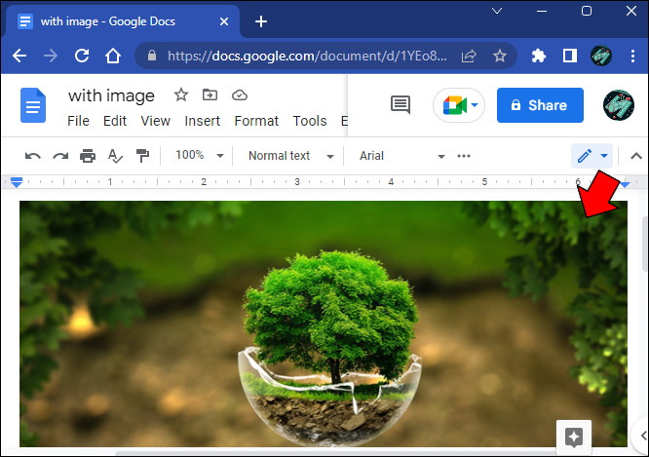Star the 'with image' document

(181, 95)
